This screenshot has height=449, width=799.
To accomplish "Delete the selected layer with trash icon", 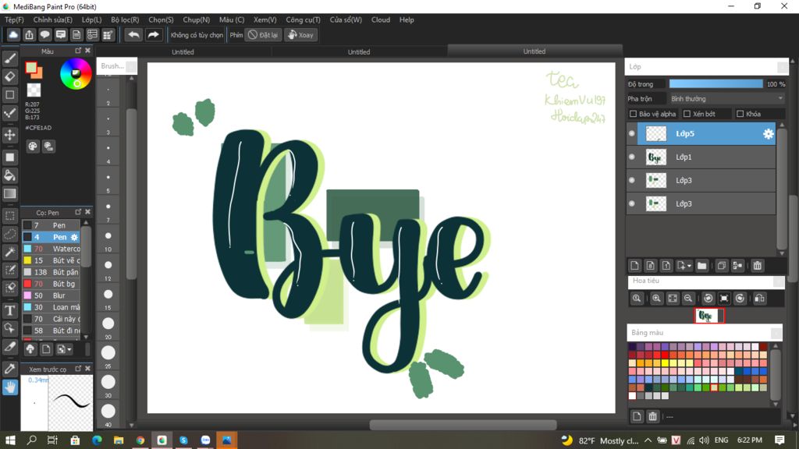I will click(x=757, y=266).
